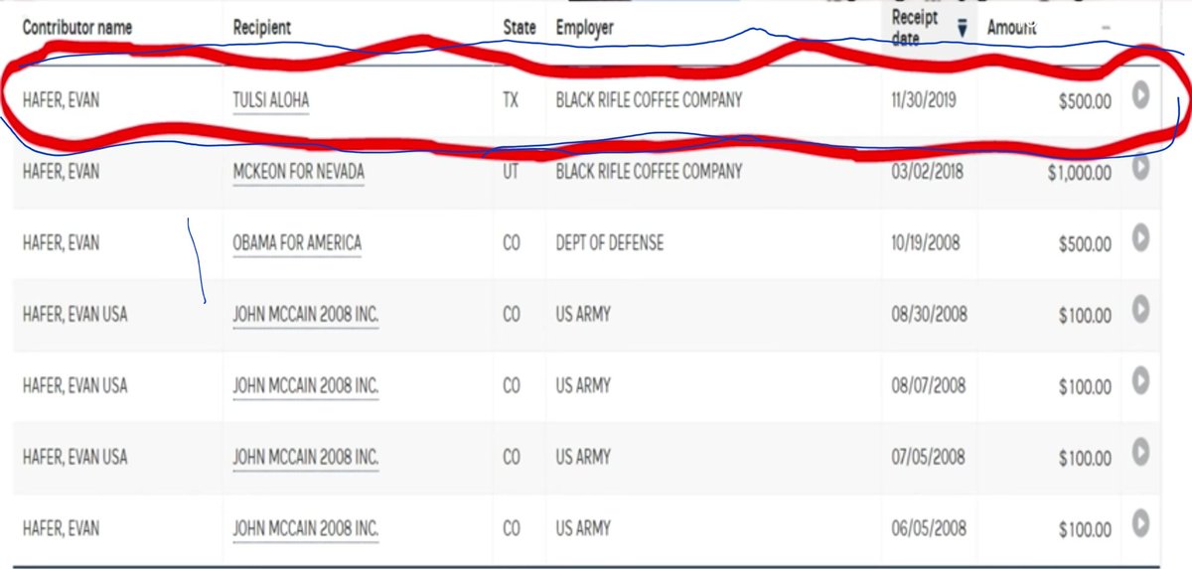The width and height of the screenshot is (1192, 569).
Task: Open JOHN MCCAIN 2008 INC. link dated 08/30/2008
Action: (x=306, y=316)
